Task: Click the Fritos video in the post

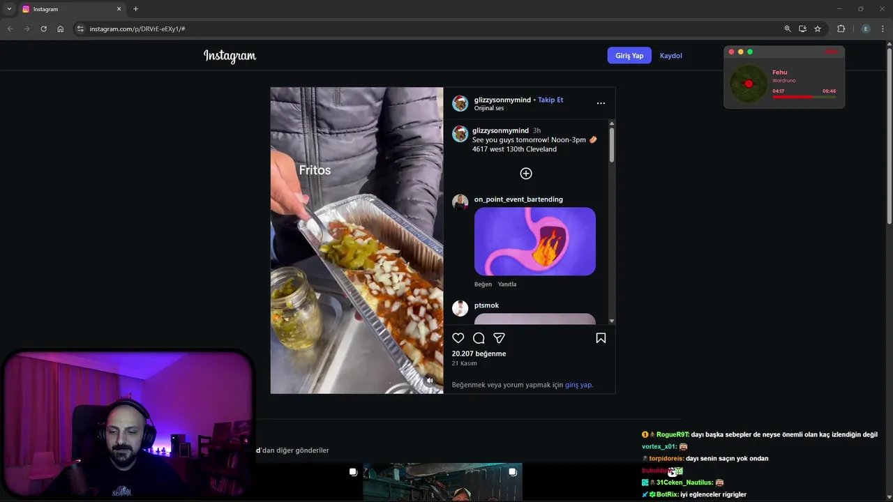Action: pyautogui.click(x=357, y=241)
